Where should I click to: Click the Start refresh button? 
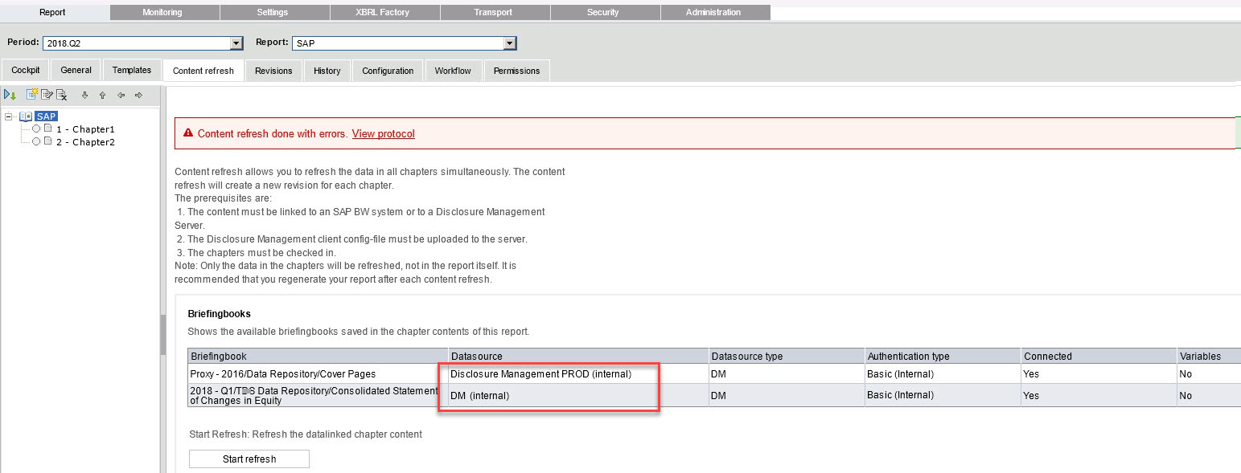249,459
